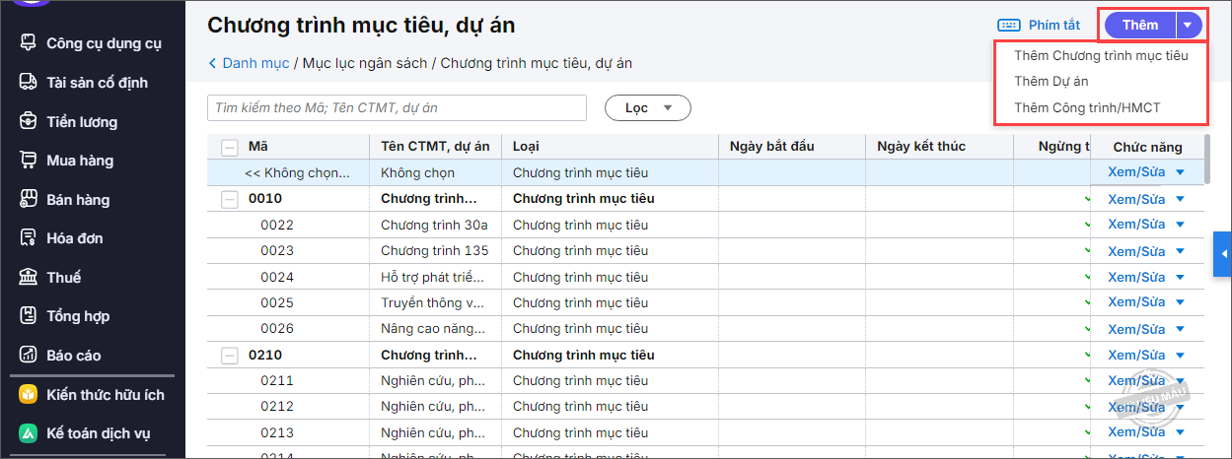This screenshot has width=1232, height=459.
Task: Click the arrow next to Thêm button
Action: tap(1189, 26)
